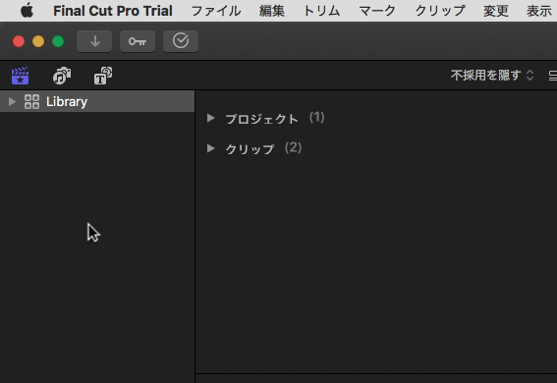The width and height of the screenshot is (557, 383).
Task: Open the 変更 menu
Action: pyautogui.click(x=496, y=11)
